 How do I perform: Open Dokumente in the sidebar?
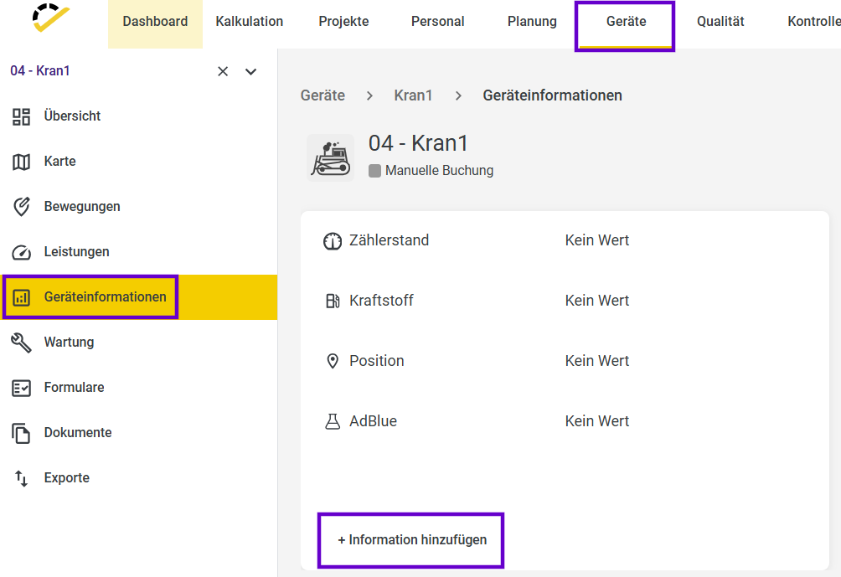coord(138,433)
